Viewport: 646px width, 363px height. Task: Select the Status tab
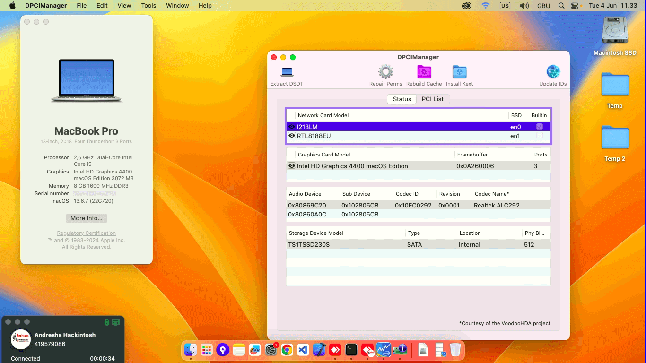pyautogui.click(x=402, y=99)
